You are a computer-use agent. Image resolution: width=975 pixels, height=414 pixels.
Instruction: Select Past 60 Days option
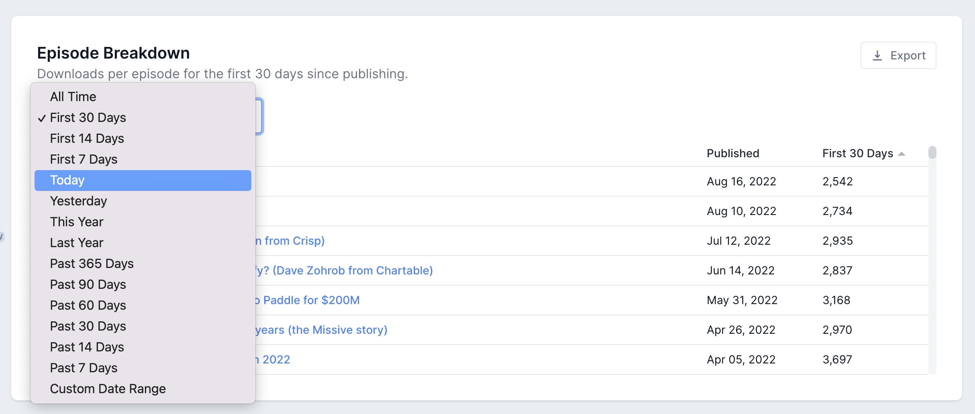tap(88, 305)
